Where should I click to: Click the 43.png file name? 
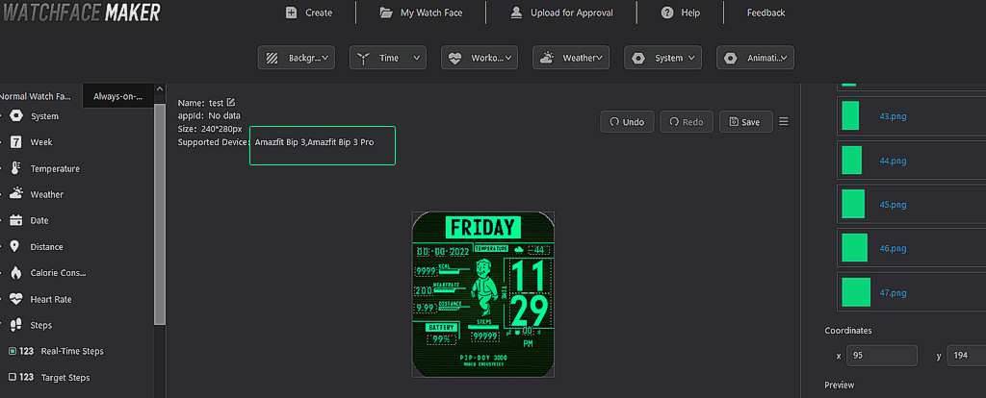pyautogui.click(x=893, y=116)
